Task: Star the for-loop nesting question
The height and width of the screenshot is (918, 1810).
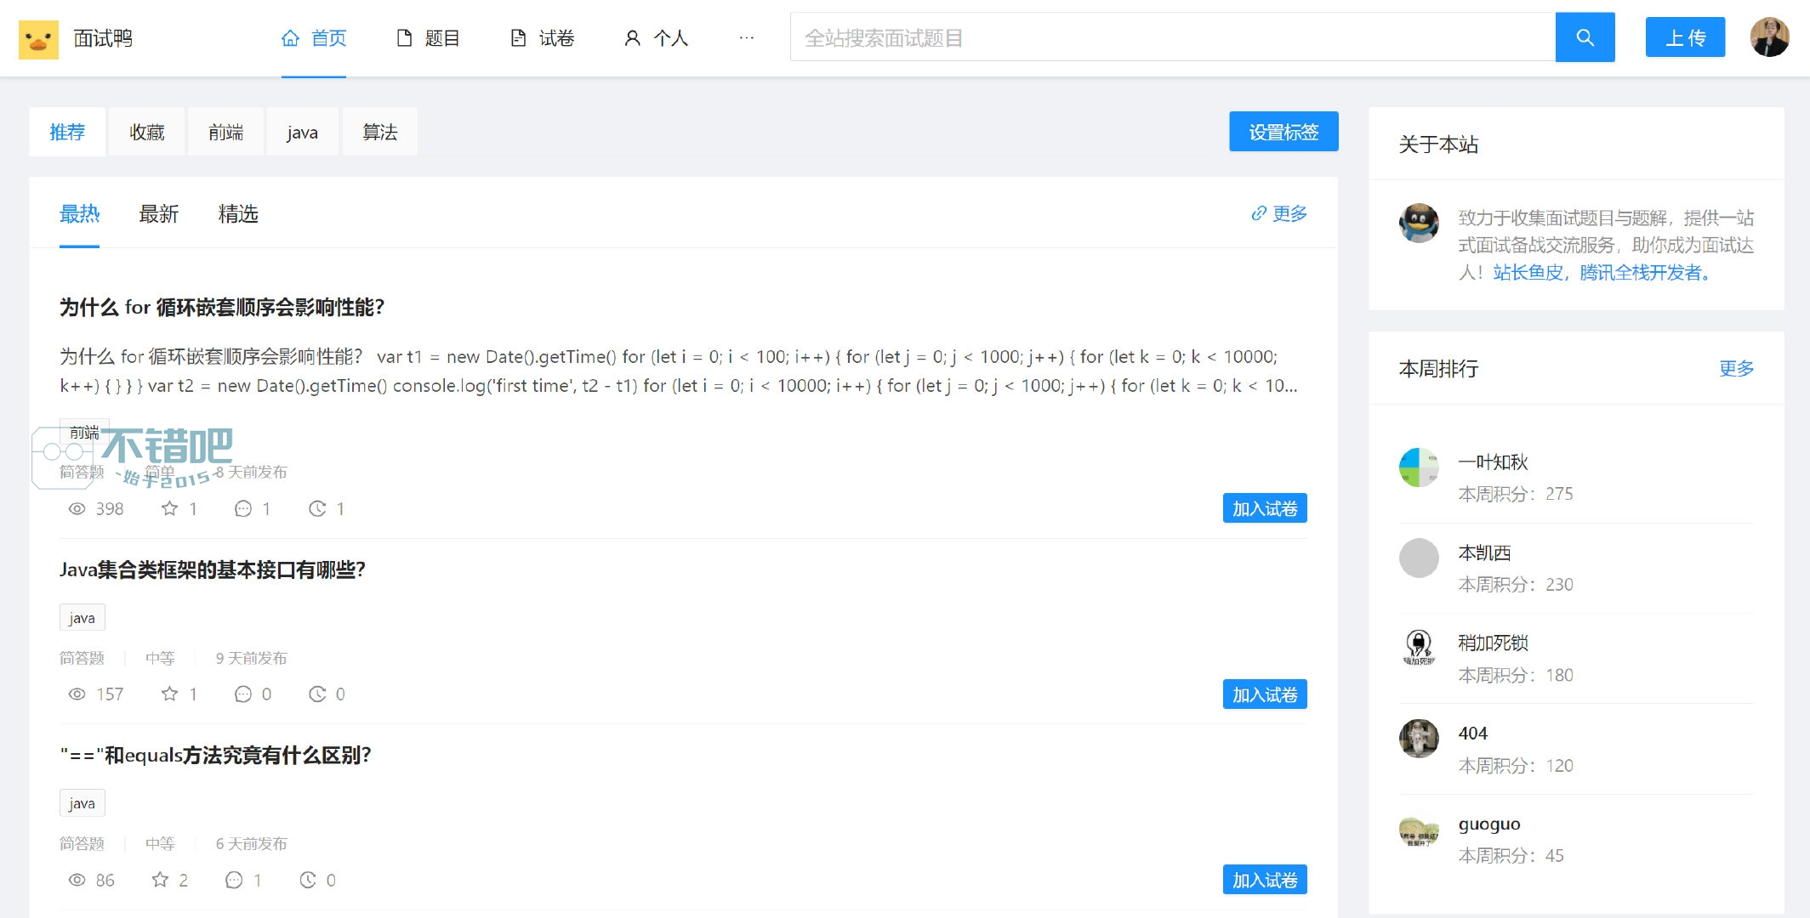Action: (x=170, y=508)
